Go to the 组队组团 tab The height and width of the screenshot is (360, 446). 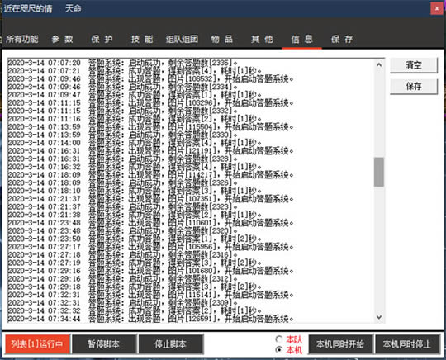[182, 39]
